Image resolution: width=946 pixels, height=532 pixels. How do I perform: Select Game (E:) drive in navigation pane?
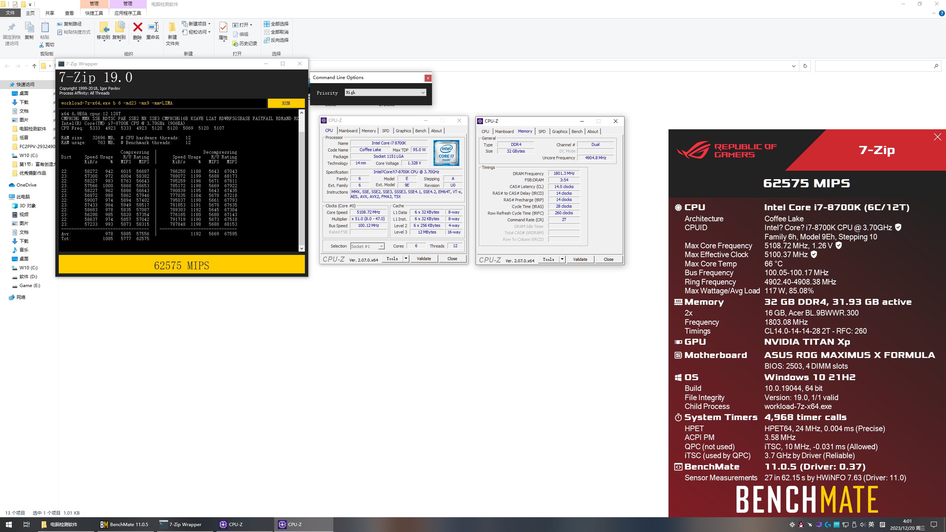tap(30, 286)
